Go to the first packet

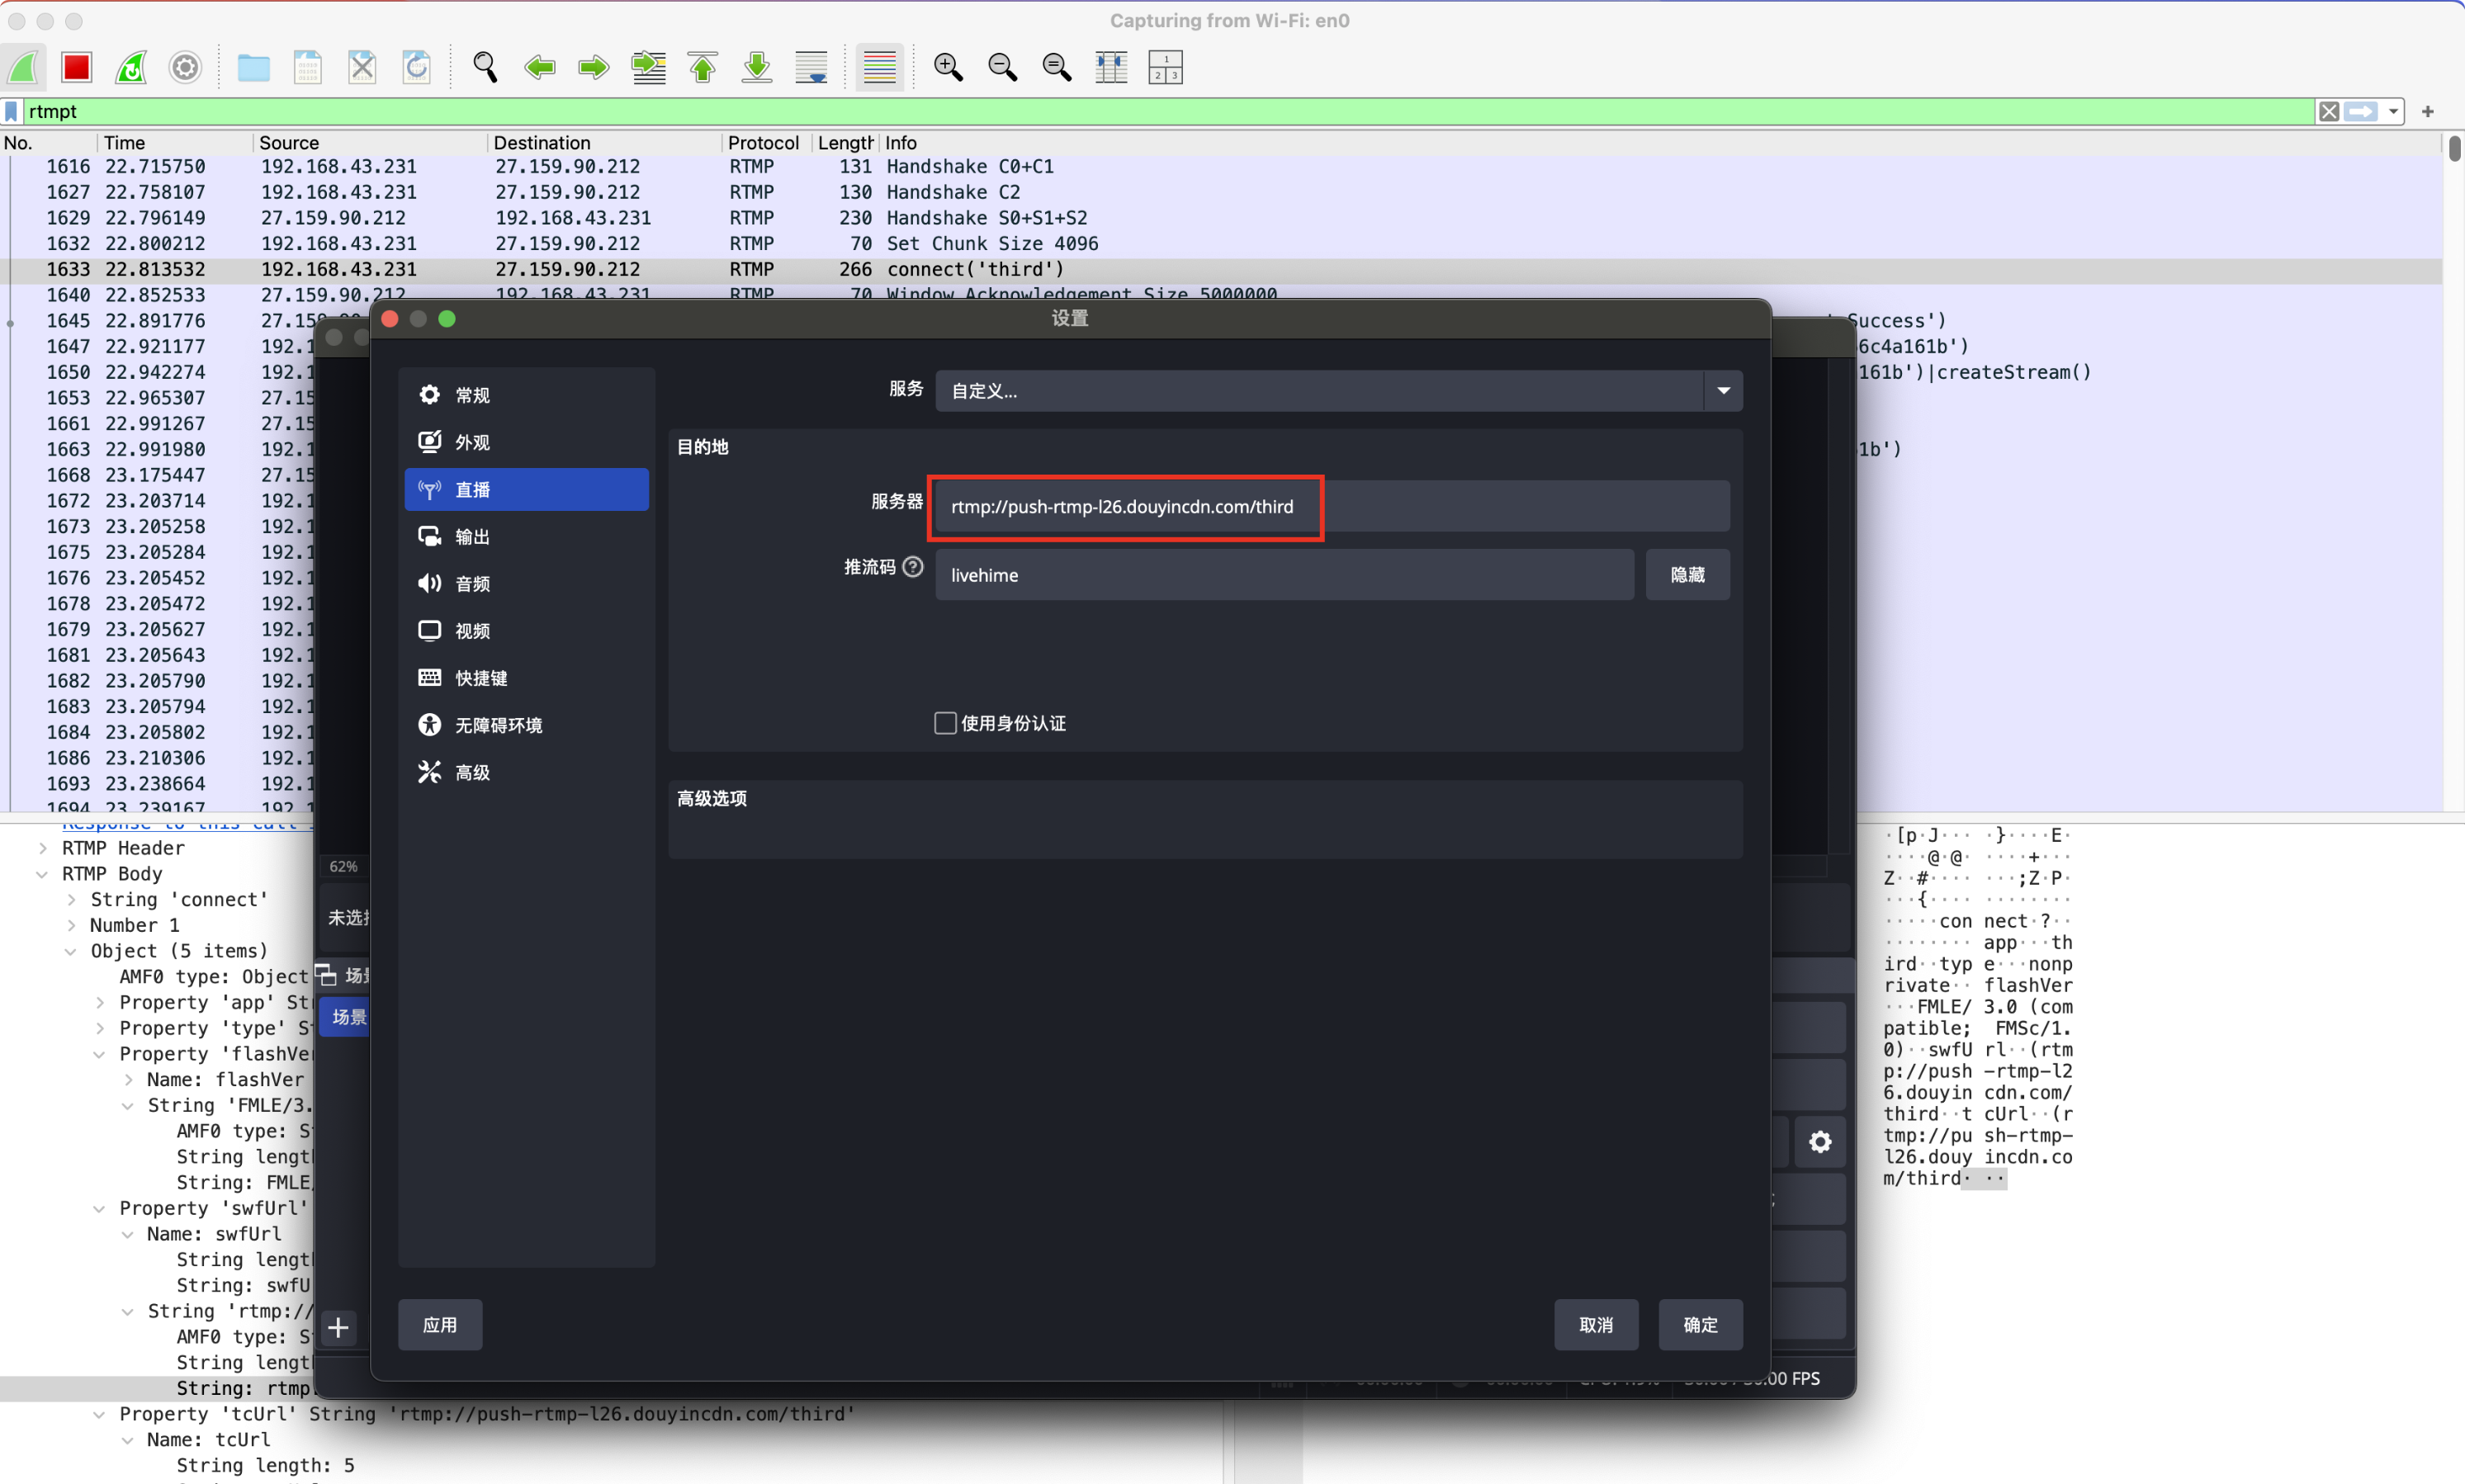point(703,67)
